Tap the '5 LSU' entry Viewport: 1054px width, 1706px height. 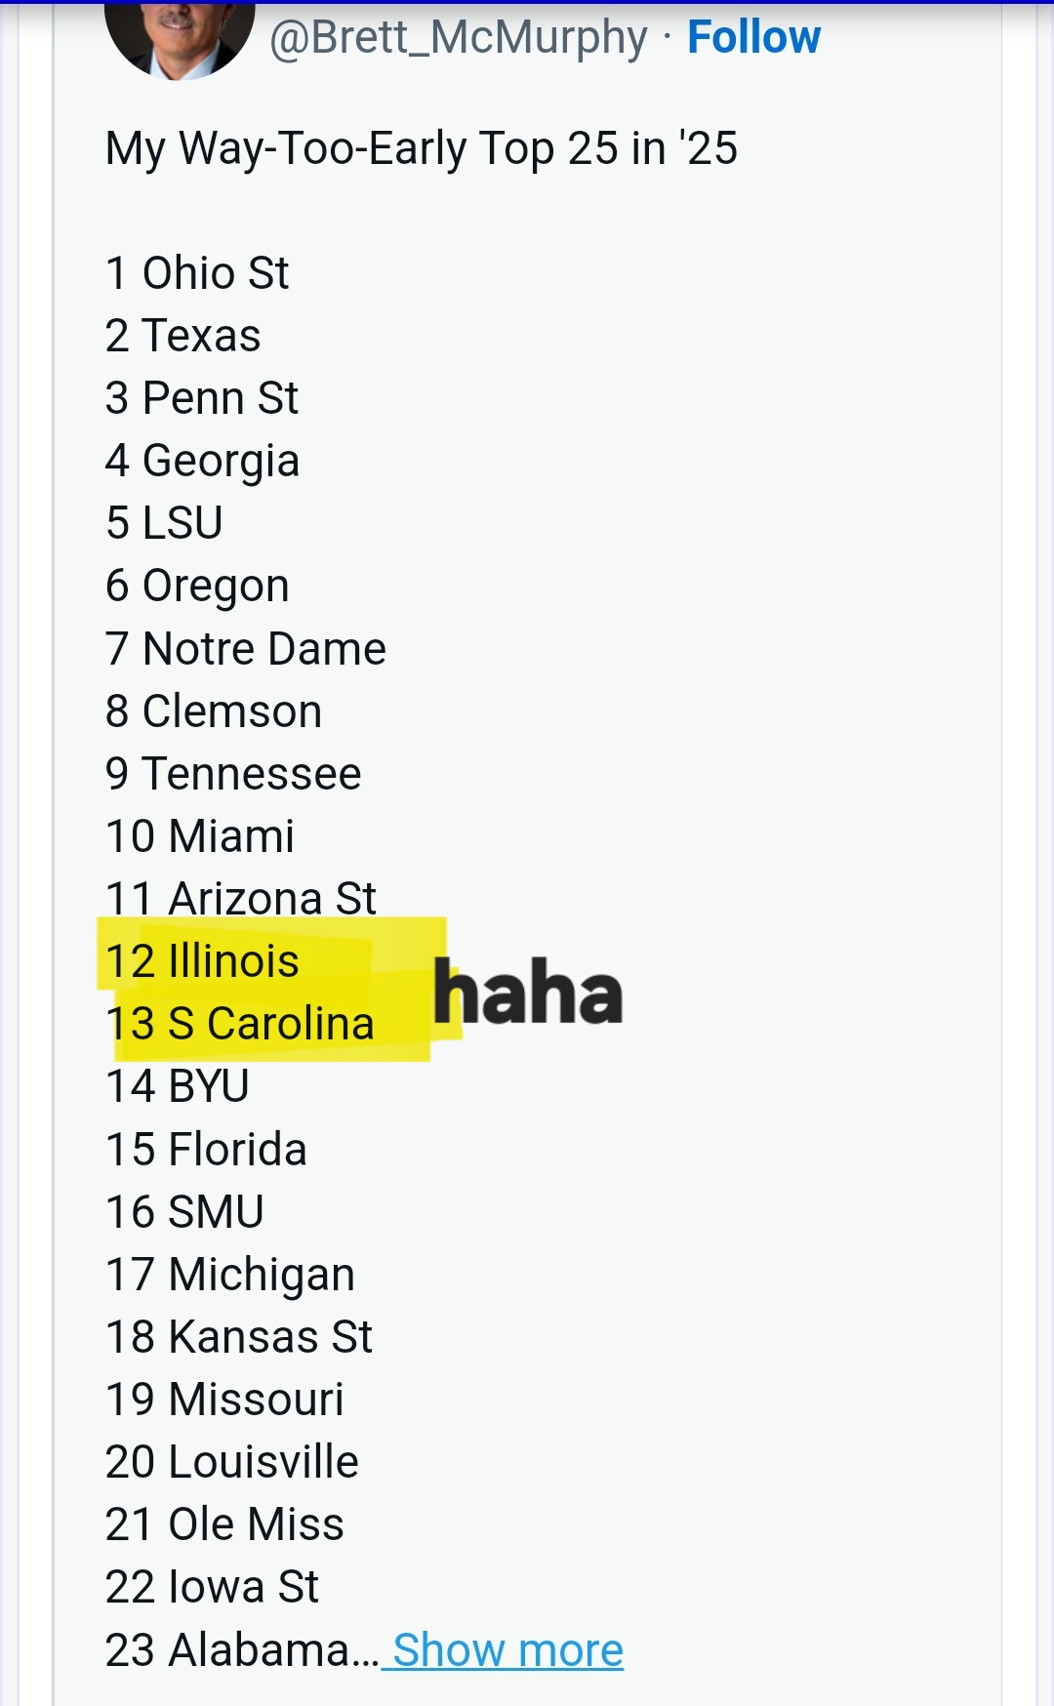[x=164, y=523]
